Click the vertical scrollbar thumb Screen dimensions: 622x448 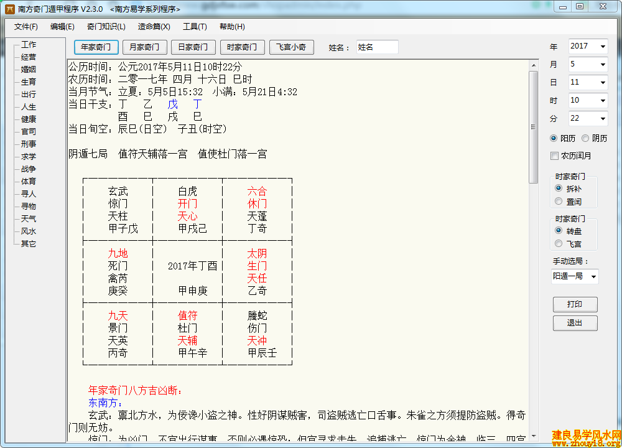(x=533, y=126)
